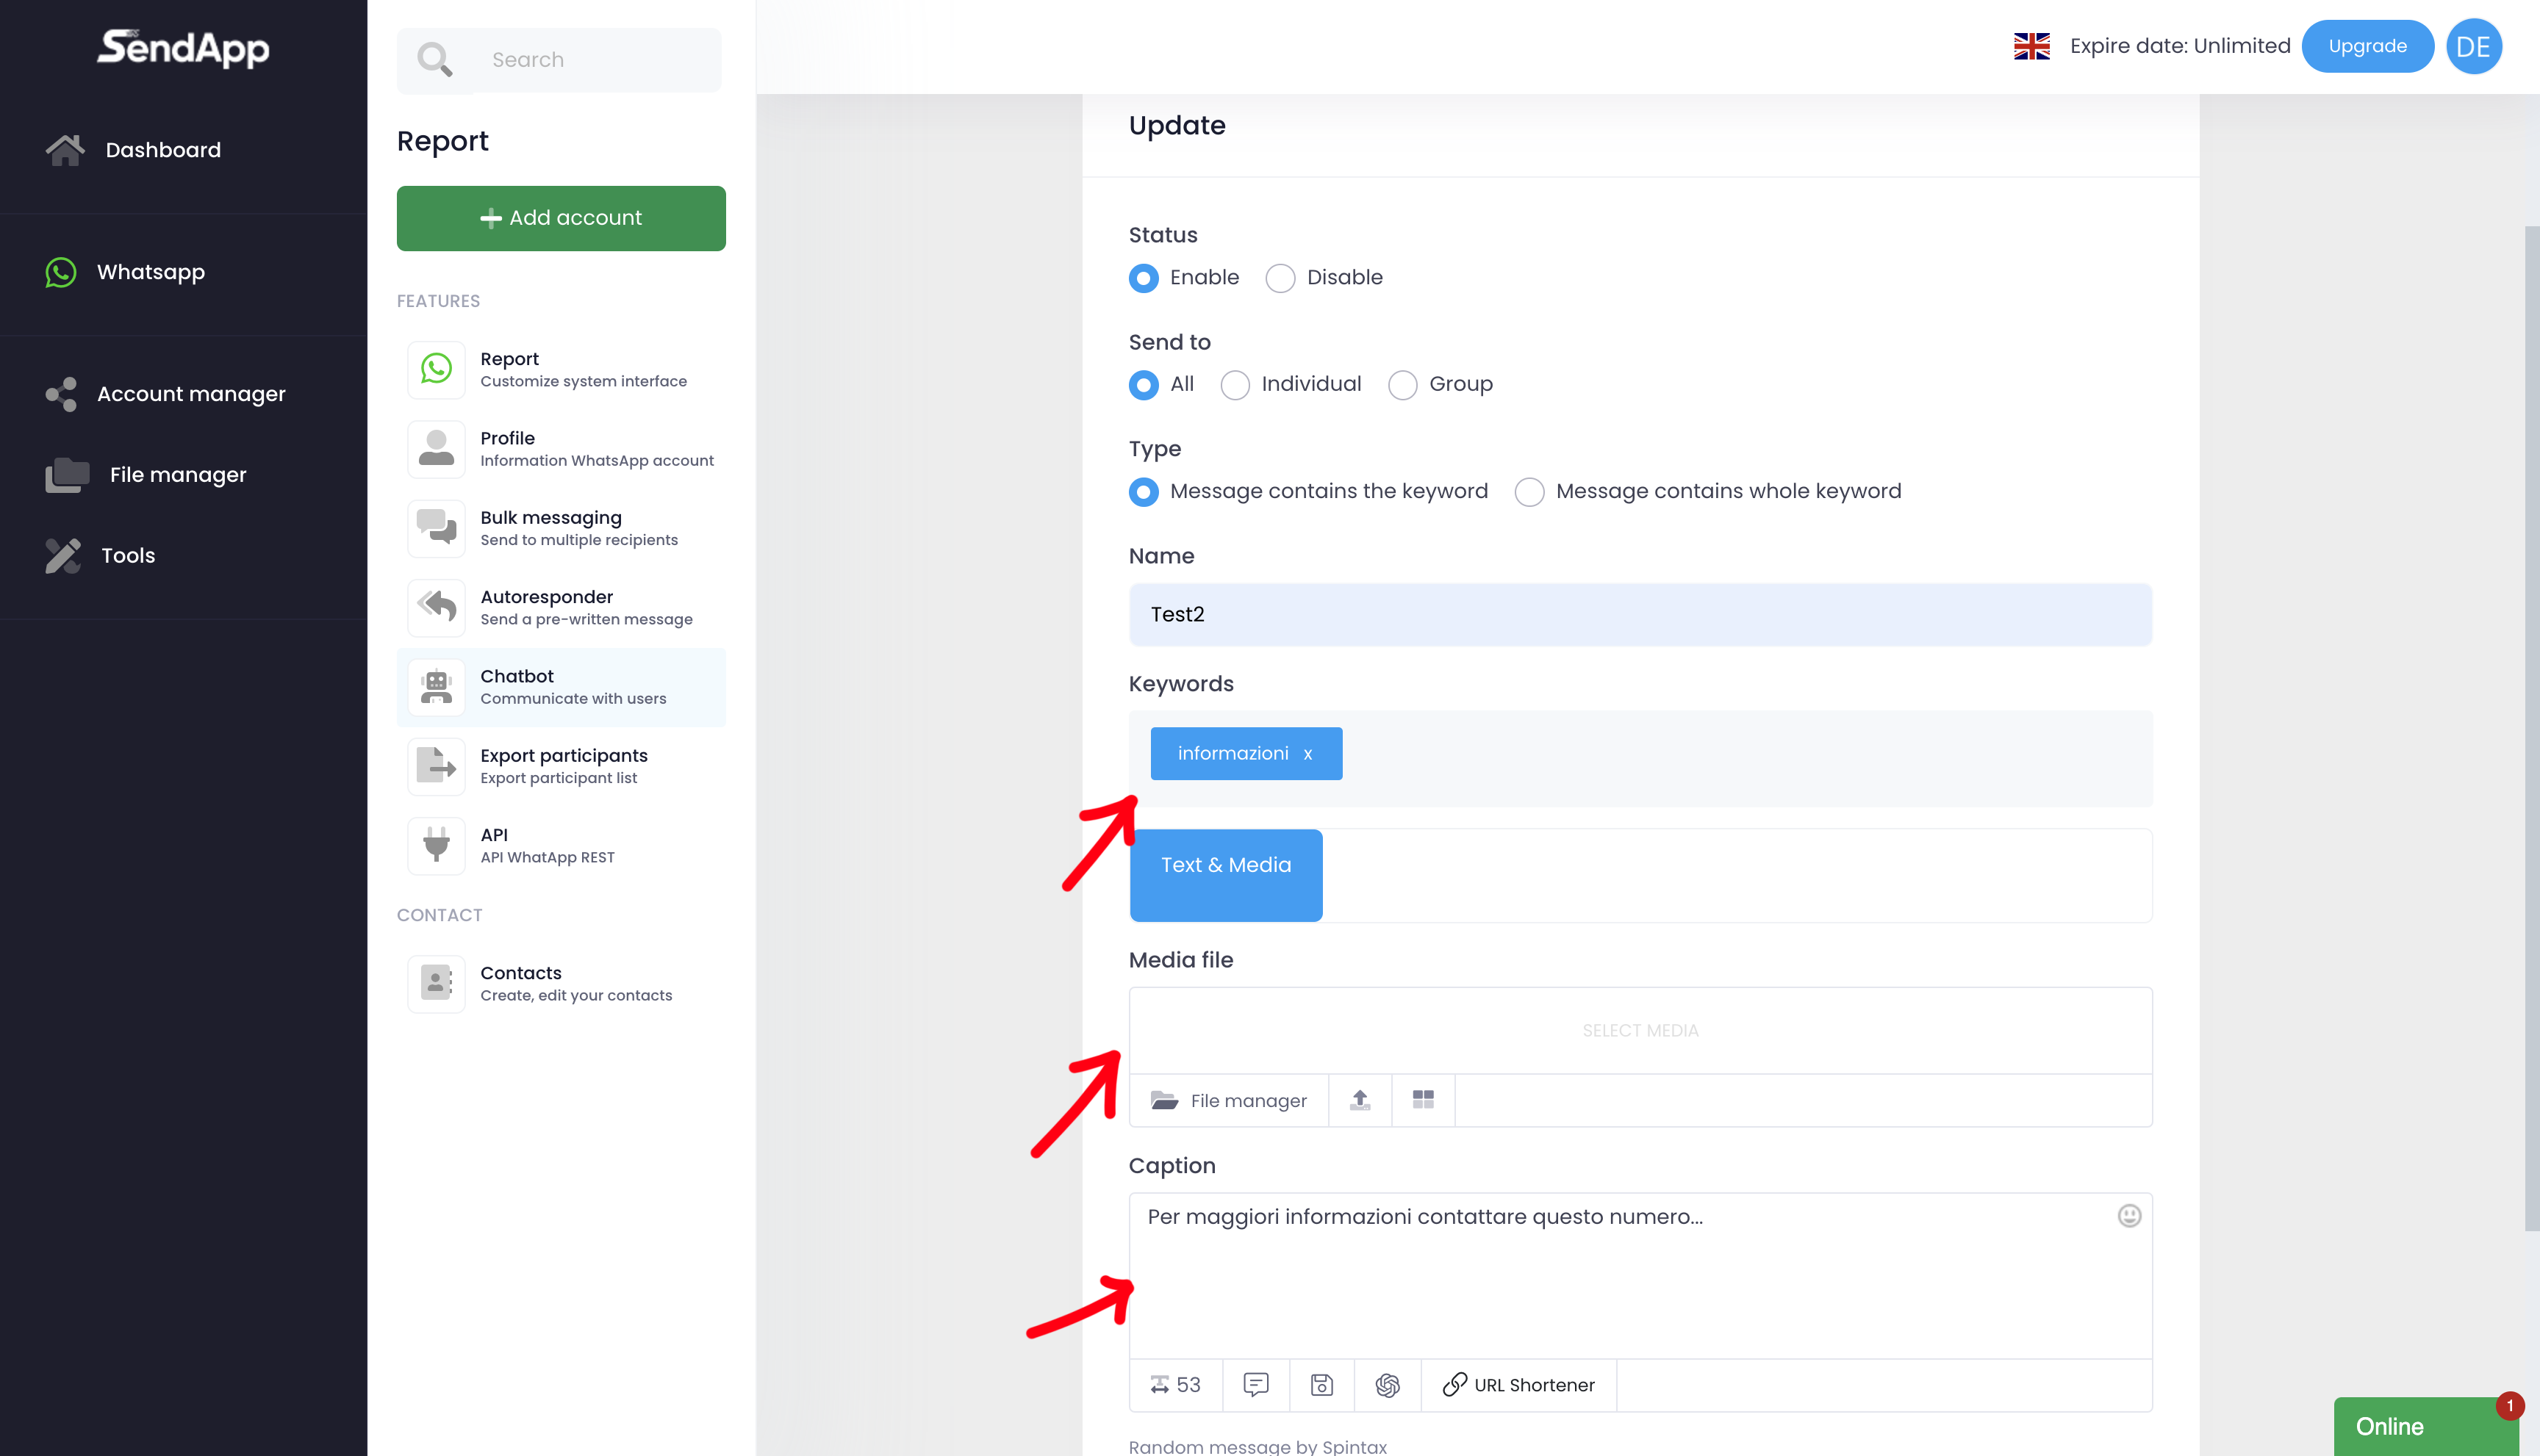Viewport: 2540px width, 1456px height.
Task: Click the Upgrade button
Action: (2367, 46)
